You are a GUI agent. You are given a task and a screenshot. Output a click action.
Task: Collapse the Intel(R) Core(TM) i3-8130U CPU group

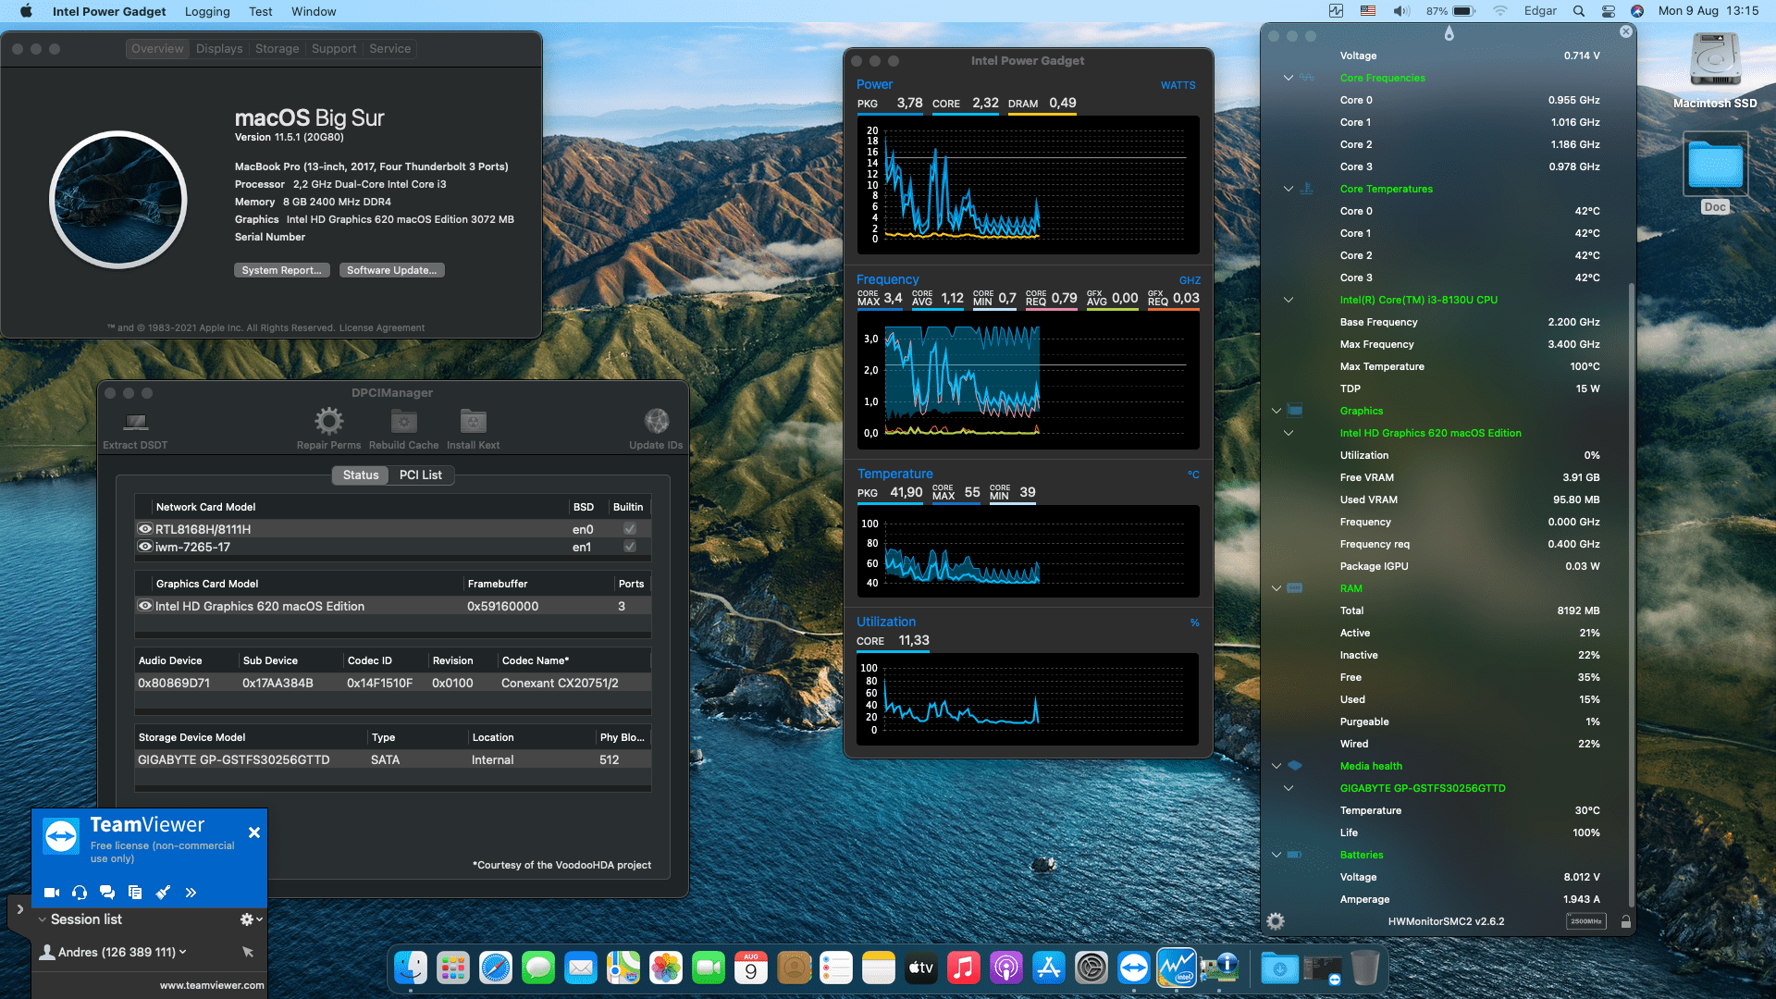(1289, 300)
